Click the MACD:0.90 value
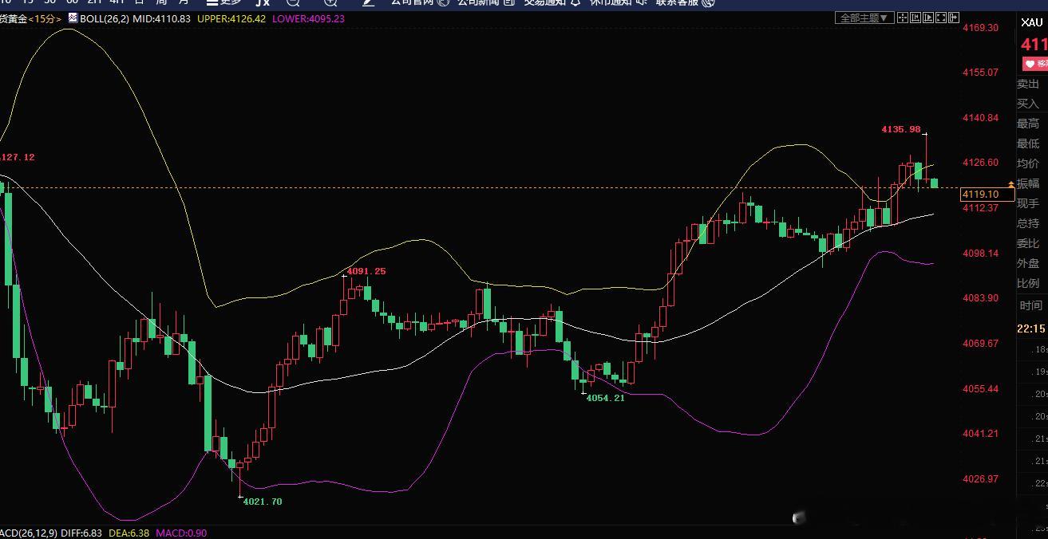Viewport: 1048px width, 539px height. pyautogui.click(x=181, y=533)
